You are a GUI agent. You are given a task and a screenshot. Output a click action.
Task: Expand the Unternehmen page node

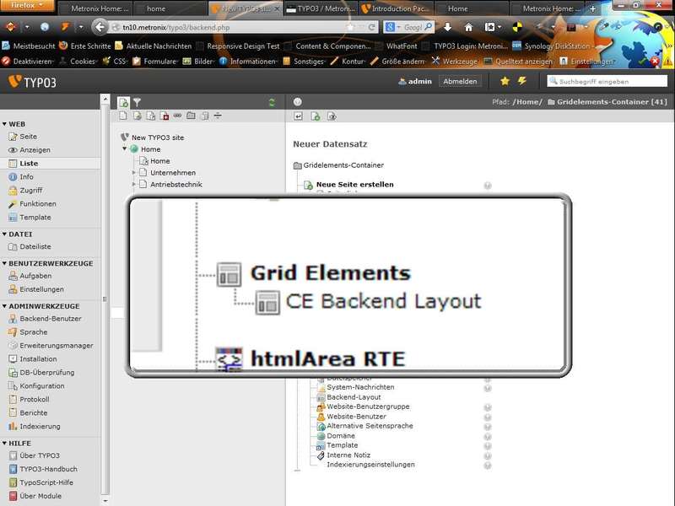[x=134, y=173]
